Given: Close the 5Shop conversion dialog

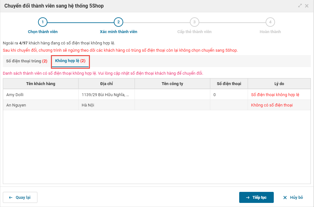Looking at the screenshot, I should point(307,6).
